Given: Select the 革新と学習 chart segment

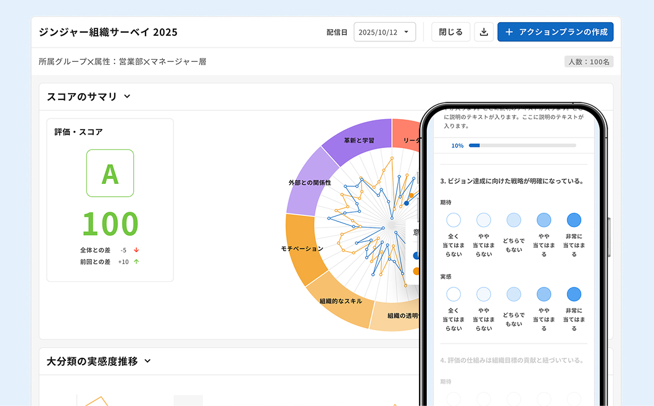Looking at the screenshot, I should click(x=358, y=139).
